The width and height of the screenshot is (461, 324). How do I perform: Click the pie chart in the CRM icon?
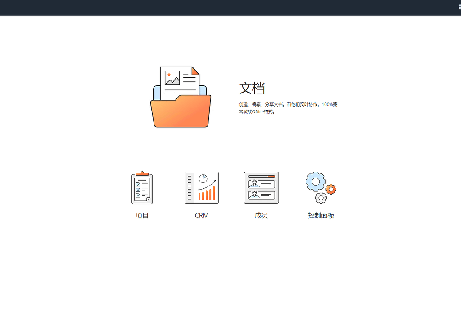[203, 178]
